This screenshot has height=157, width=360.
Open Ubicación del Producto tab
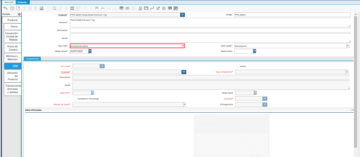click(x=12, y=76)
